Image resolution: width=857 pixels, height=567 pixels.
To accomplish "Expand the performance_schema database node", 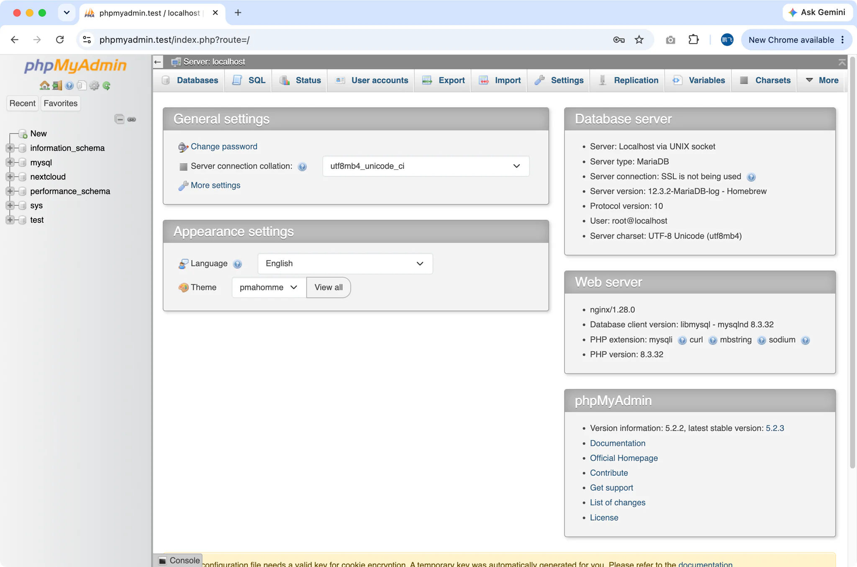I will click(10, 191).
